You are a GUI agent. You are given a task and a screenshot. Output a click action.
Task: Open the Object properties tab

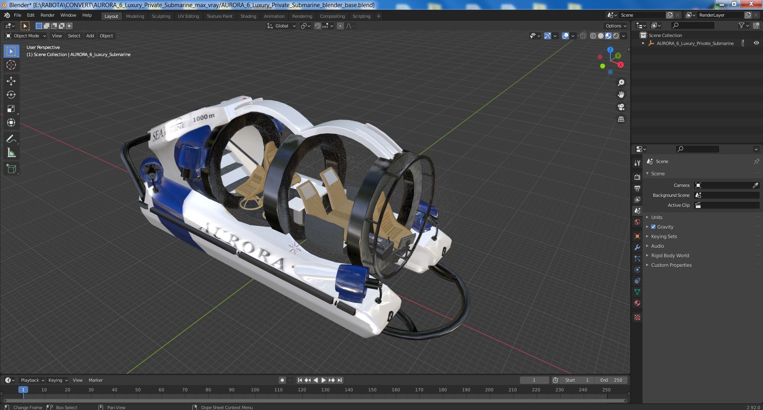pos(637,236)
